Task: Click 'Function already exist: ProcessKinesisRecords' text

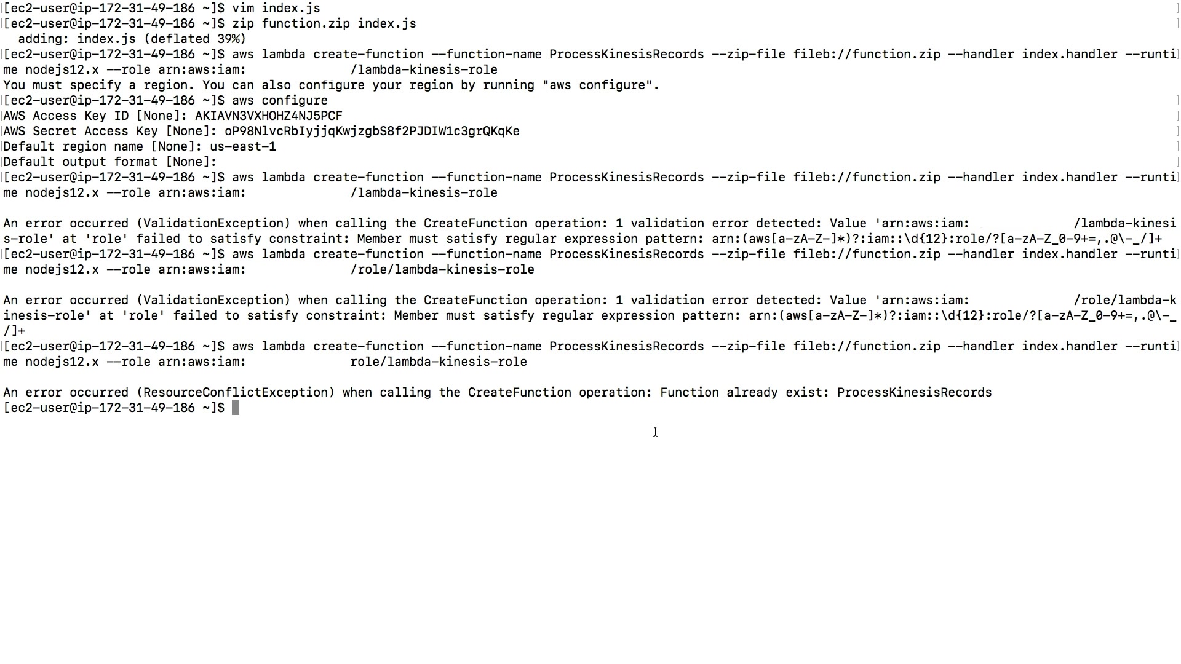Action: tap(826, 393)
